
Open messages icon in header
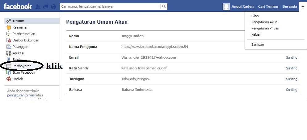[x=46, y=7]
